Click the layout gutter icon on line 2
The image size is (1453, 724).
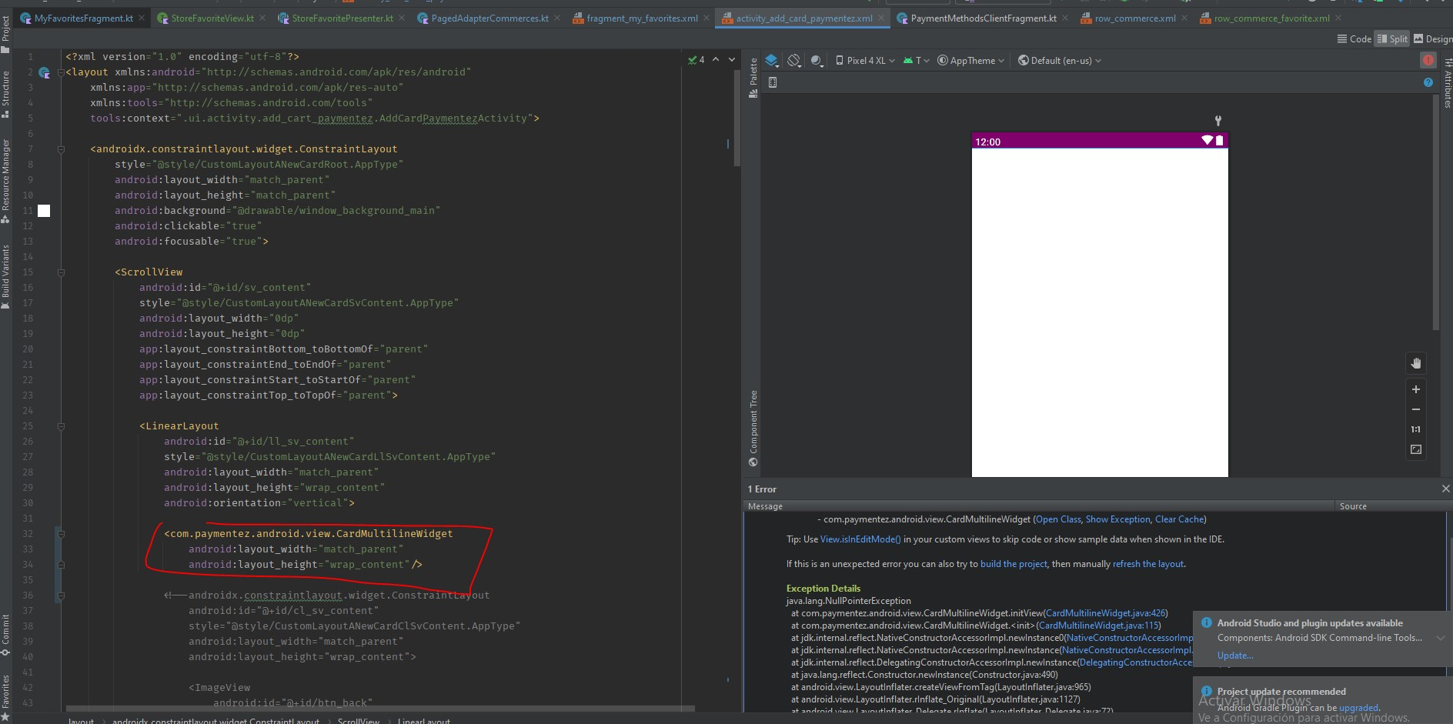point(44,72)
